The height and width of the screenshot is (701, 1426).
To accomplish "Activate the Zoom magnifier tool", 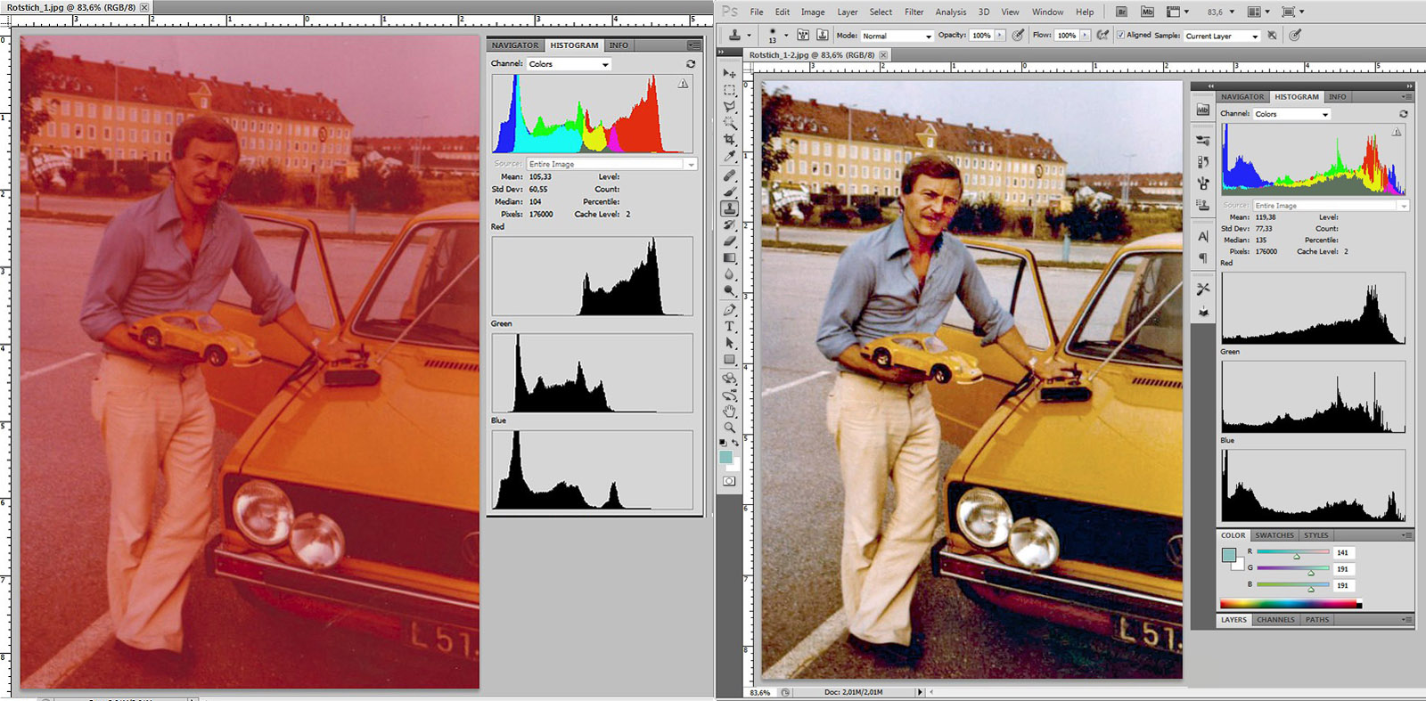I will [729, 428].
